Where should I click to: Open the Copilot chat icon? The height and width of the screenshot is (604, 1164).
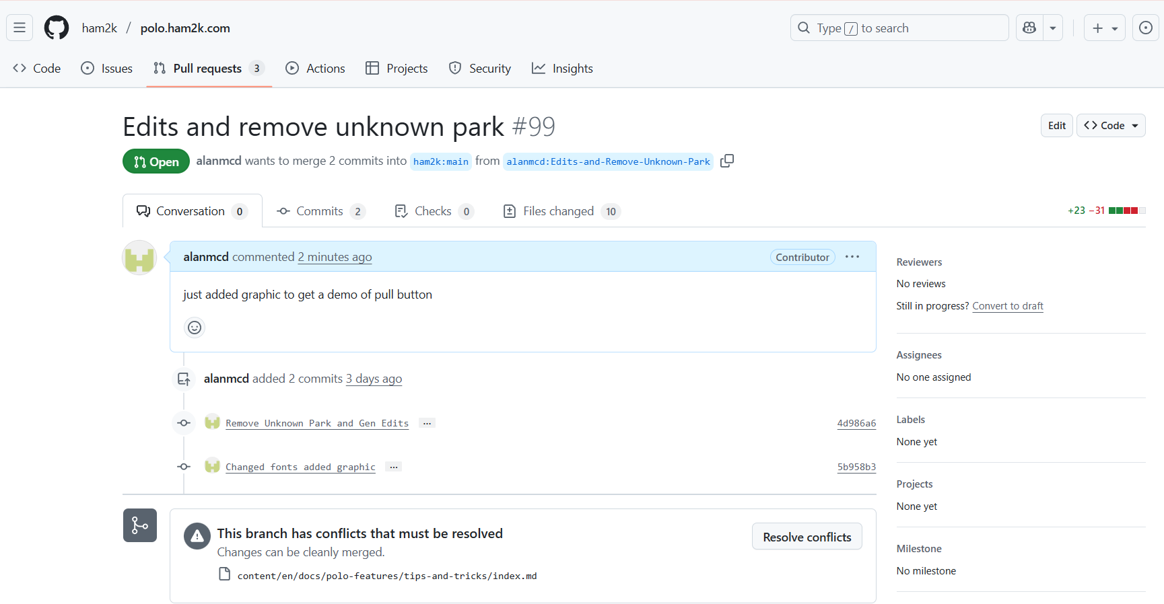[1029, 28]
